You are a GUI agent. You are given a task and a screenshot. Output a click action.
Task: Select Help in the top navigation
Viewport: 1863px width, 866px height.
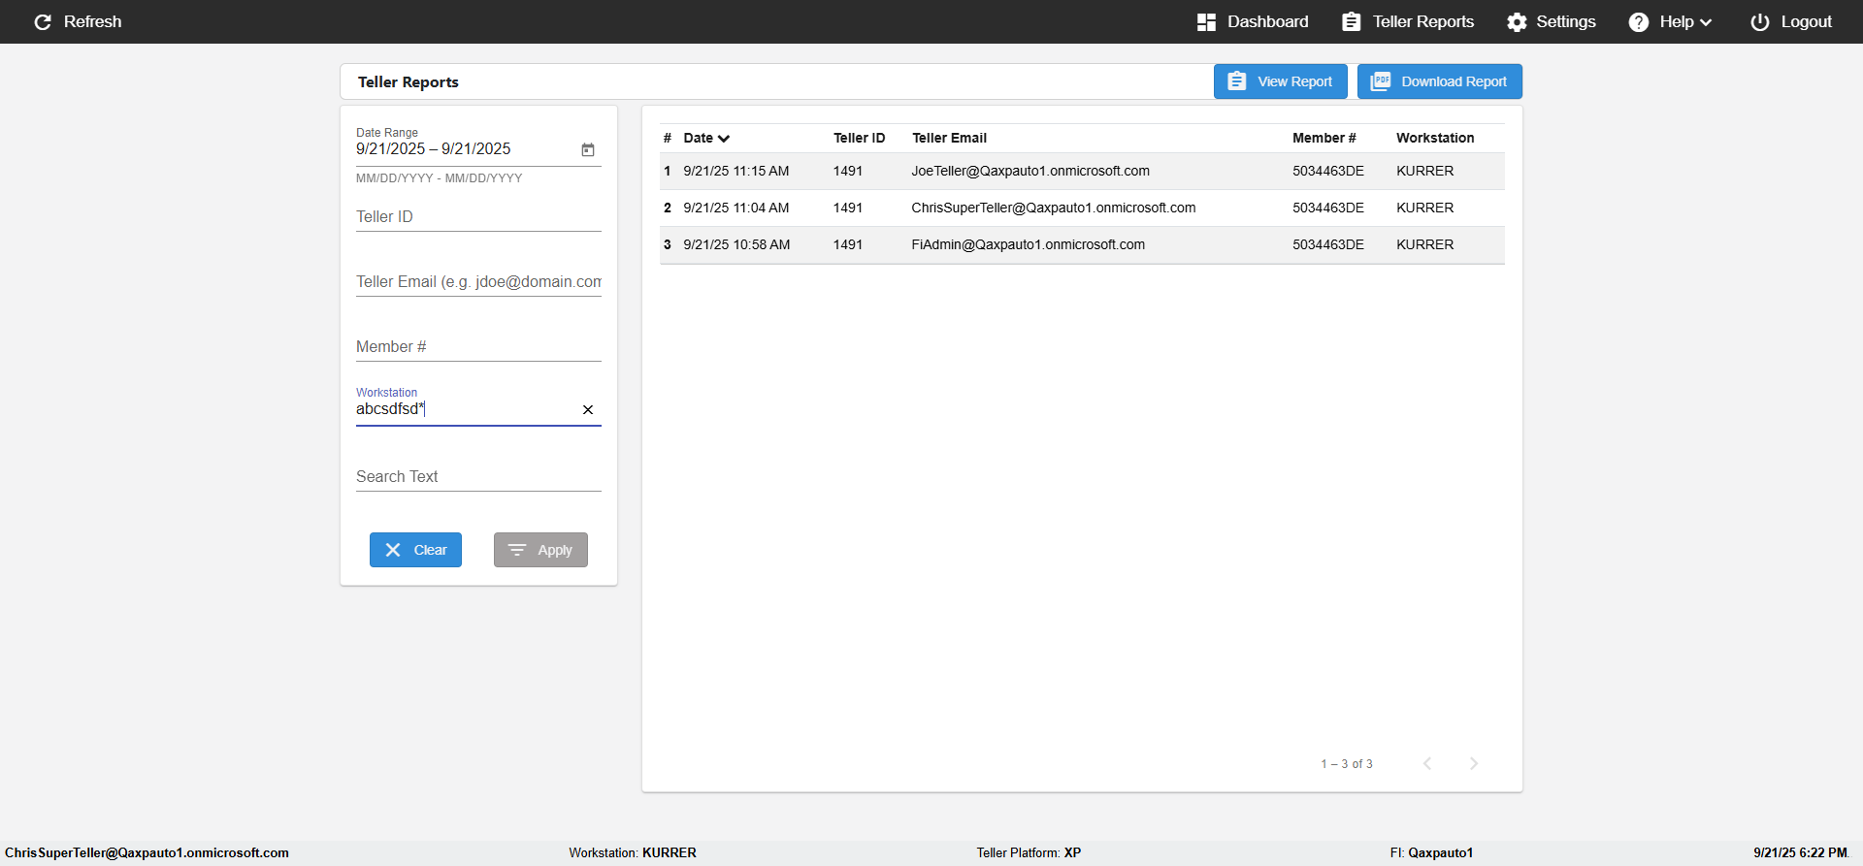1670,21
